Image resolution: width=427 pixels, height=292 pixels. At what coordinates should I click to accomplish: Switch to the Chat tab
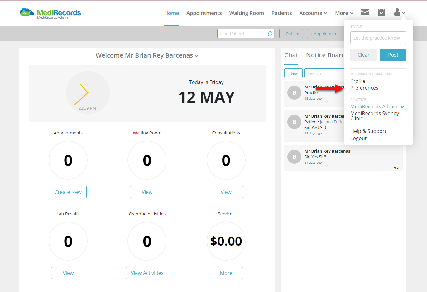click(291, 55)
